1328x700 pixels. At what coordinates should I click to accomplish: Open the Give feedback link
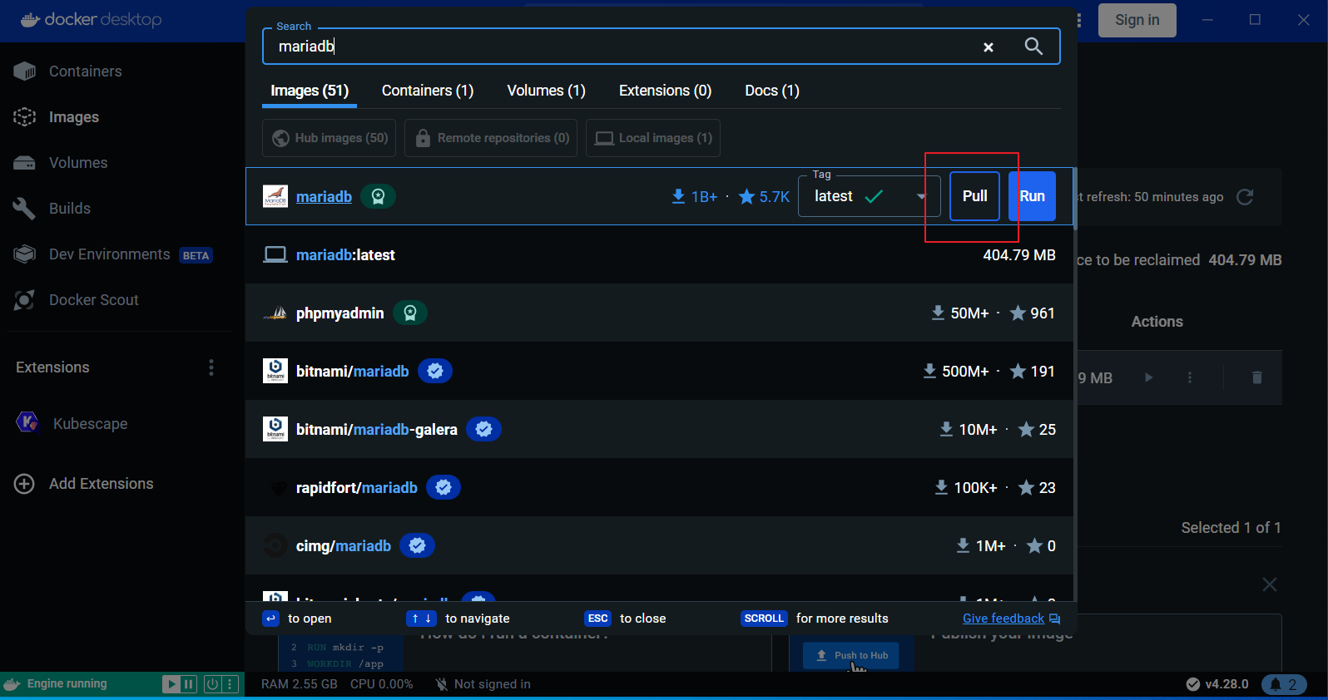tap(1011, 619)
